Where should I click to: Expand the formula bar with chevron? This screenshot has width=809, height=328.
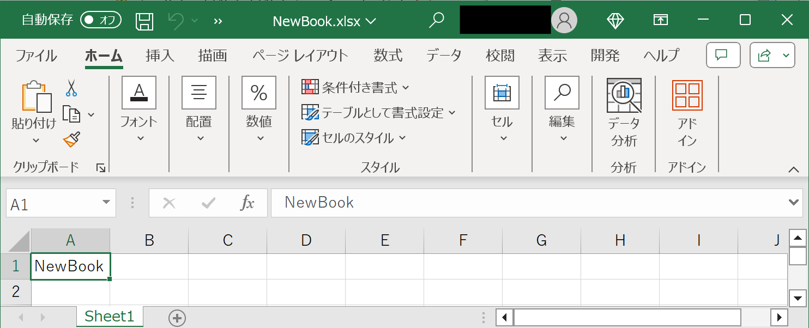coord(795,203)
